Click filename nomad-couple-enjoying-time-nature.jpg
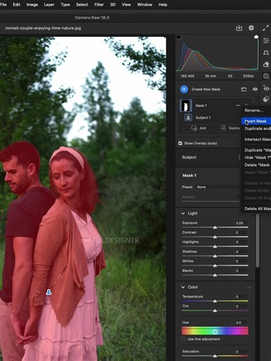The image size is (271, 361). 43,28
